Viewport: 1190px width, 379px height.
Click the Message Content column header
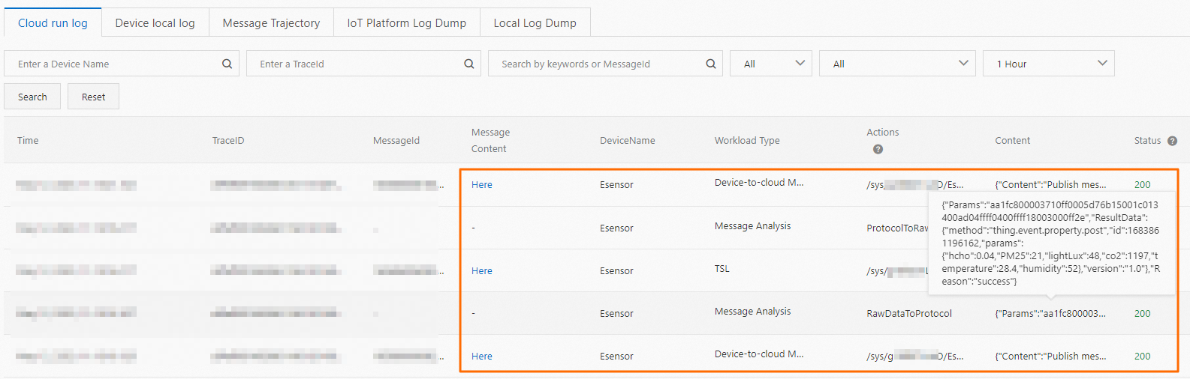tap(490, 141)
